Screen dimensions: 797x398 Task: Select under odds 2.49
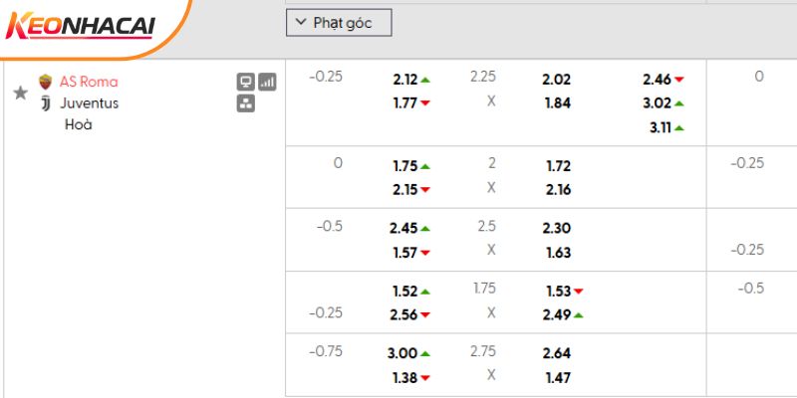[x=557, y=315]
